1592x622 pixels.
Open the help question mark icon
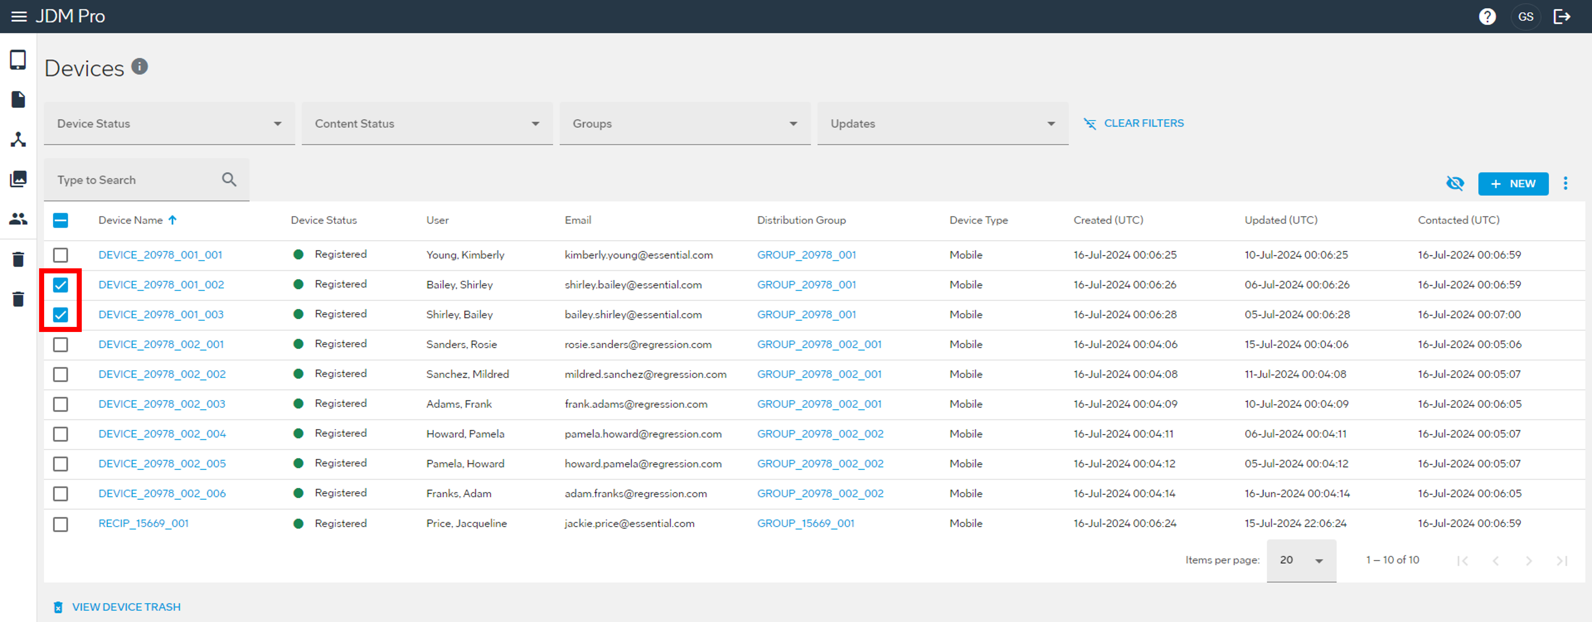(1487, 17)
